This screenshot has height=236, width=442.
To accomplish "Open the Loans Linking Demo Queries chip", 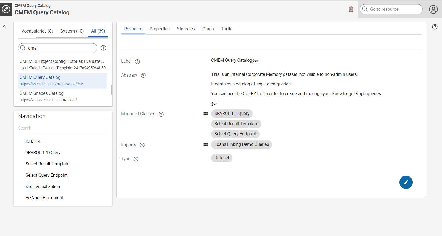I will coord(241,144).
